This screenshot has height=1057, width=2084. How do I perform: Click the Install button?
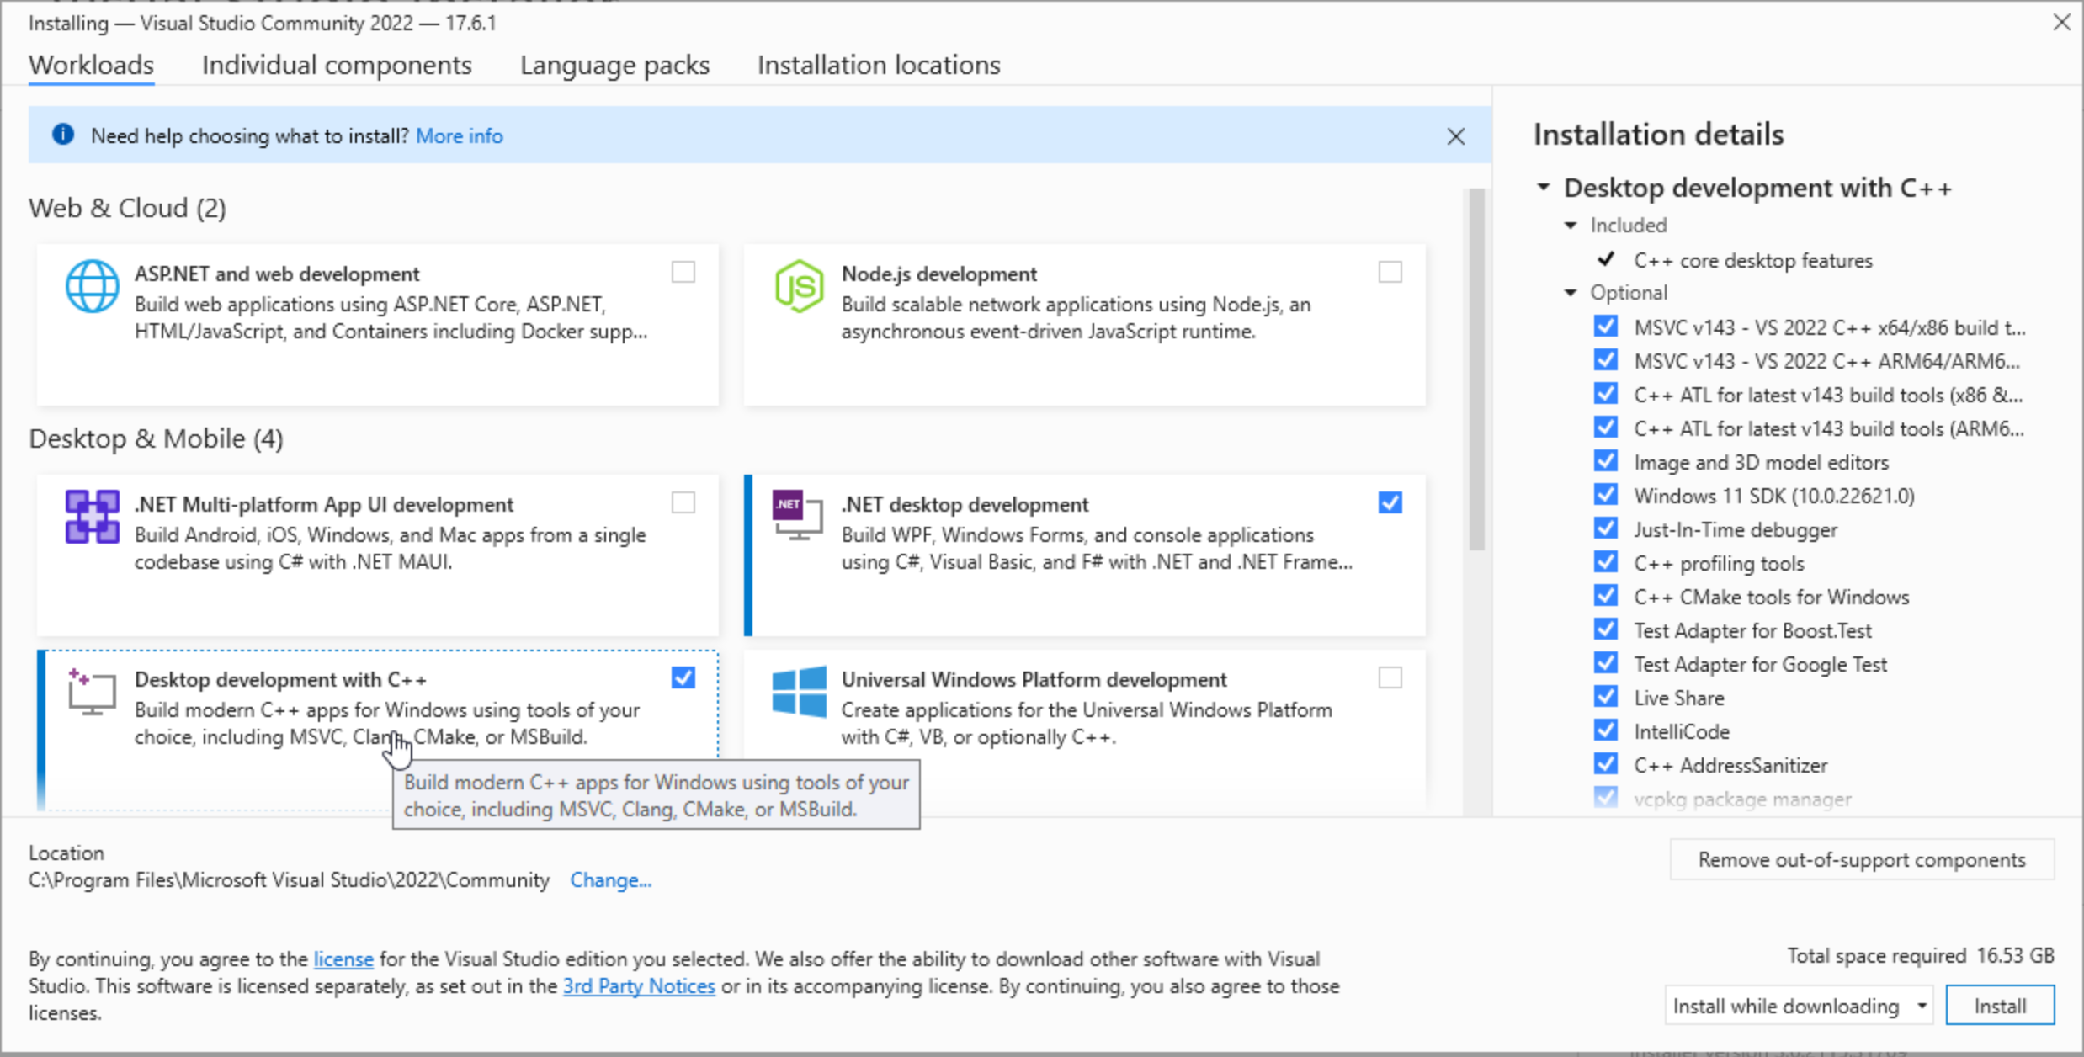[x=2000, y=1006]
